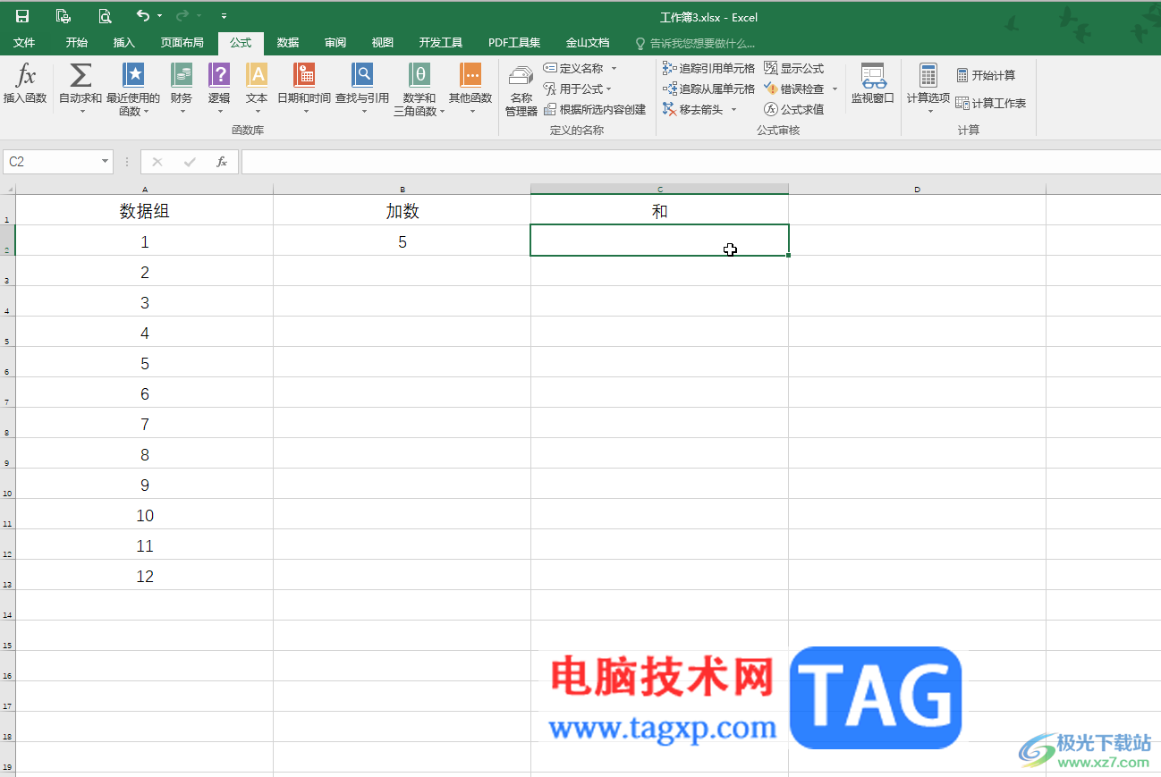Open Recently Used functions star icon
The width and height of the screenshot is (1161, 777).
point(133,76)
